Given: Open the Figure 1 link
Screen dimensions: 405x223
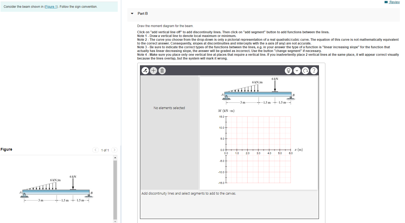Looking at the screenshot, I should tap(51, 7).
